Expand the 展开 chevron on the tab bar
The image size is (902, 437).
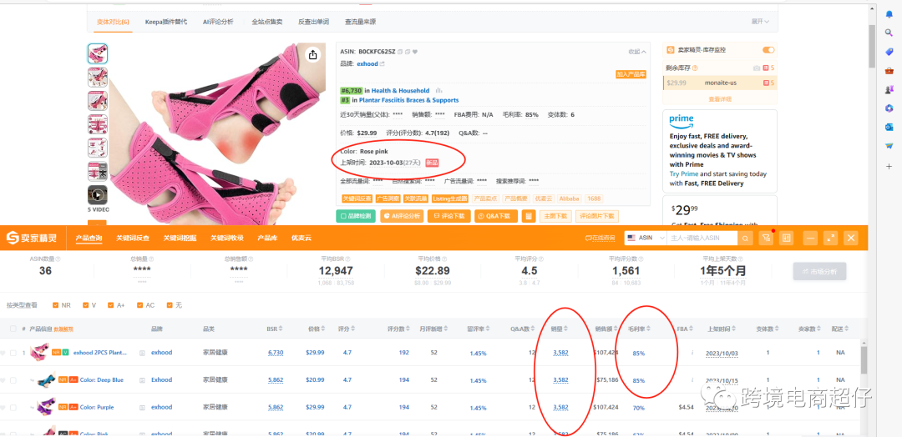[760, 21]
